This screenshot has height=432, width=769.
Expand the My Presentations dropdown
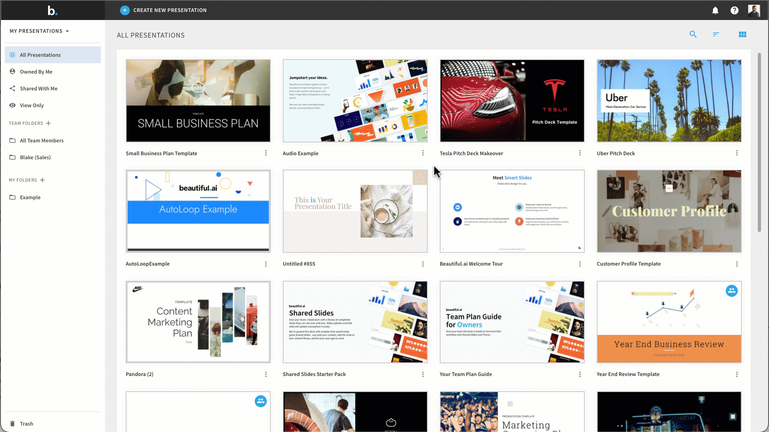(39, 31)
